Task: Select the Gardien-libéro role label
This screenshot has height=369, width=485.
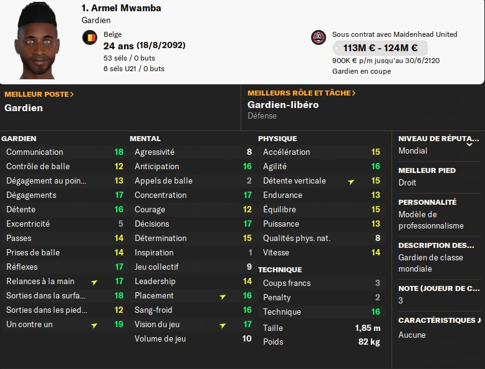Action: click(x=283, y=105)
